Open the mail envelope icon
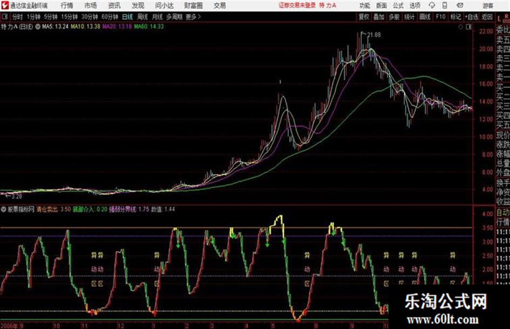 tap(460, 5)
